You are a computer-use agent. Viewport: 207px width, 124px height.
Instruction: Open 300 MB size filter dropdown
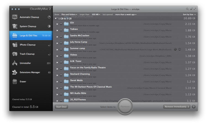pos(96,14)
